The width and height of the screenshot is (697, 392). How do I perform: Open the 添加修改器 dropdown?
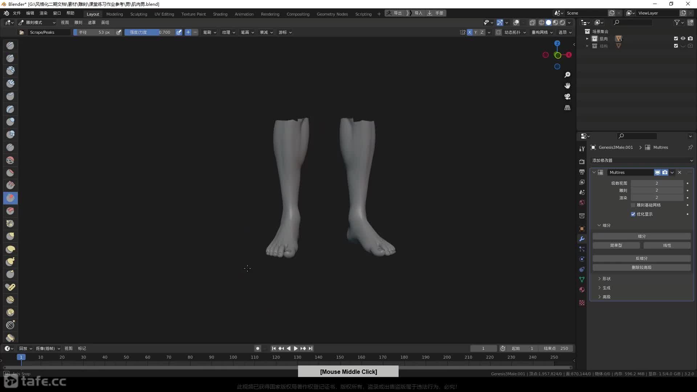(642, 160)
